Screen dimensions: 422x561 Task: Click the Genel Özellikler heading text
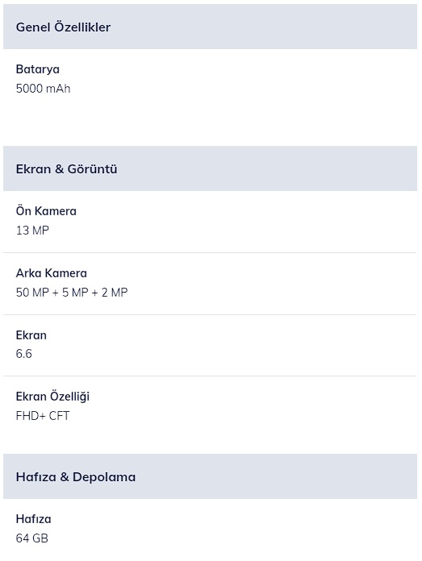tap(63, 27)
